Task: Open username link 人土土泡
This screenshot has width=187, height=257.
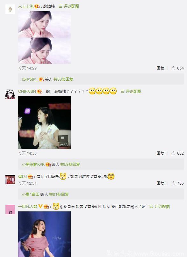Action: 26,6
